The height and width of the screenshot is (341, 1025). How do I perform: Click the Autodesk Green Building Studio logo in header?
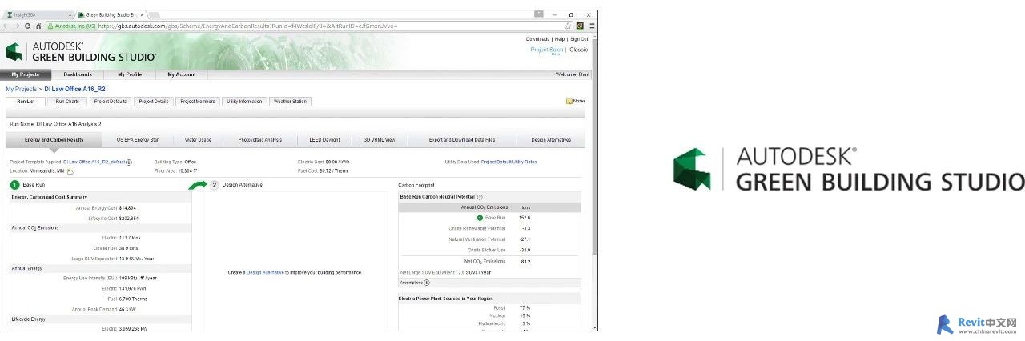pyautogui.click(x=81, y=52)
